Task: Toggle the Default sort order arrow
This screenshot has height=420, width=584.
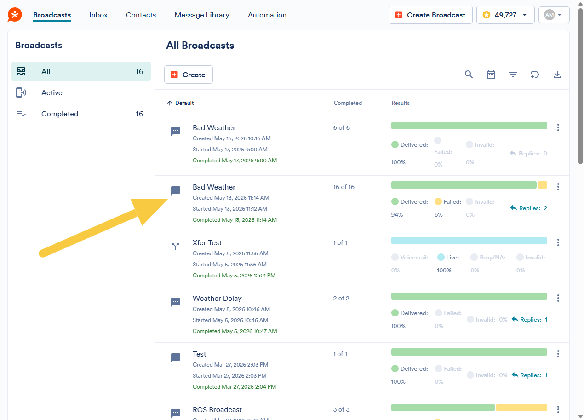Action: pyautogui.click(x=170, y=103)
